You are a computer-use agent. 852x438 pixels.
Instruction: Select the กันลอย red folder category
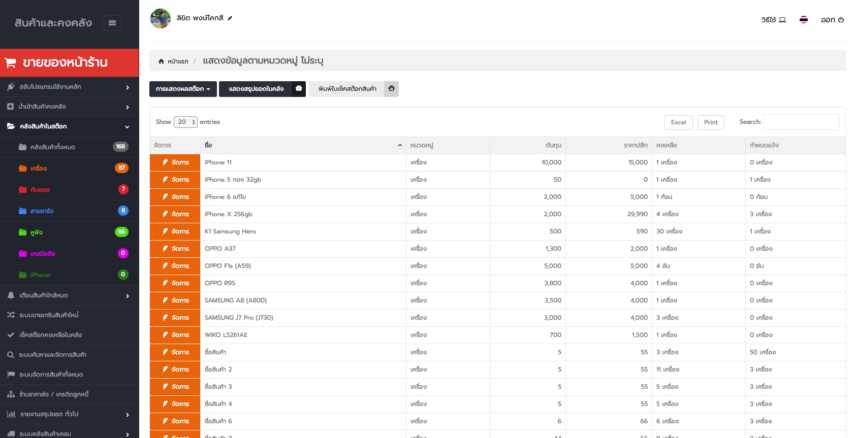pyautogui.click(x=69, y=190)
